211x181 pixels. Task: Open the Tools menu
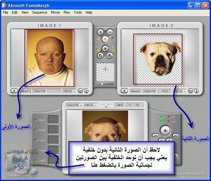point(78,12)
